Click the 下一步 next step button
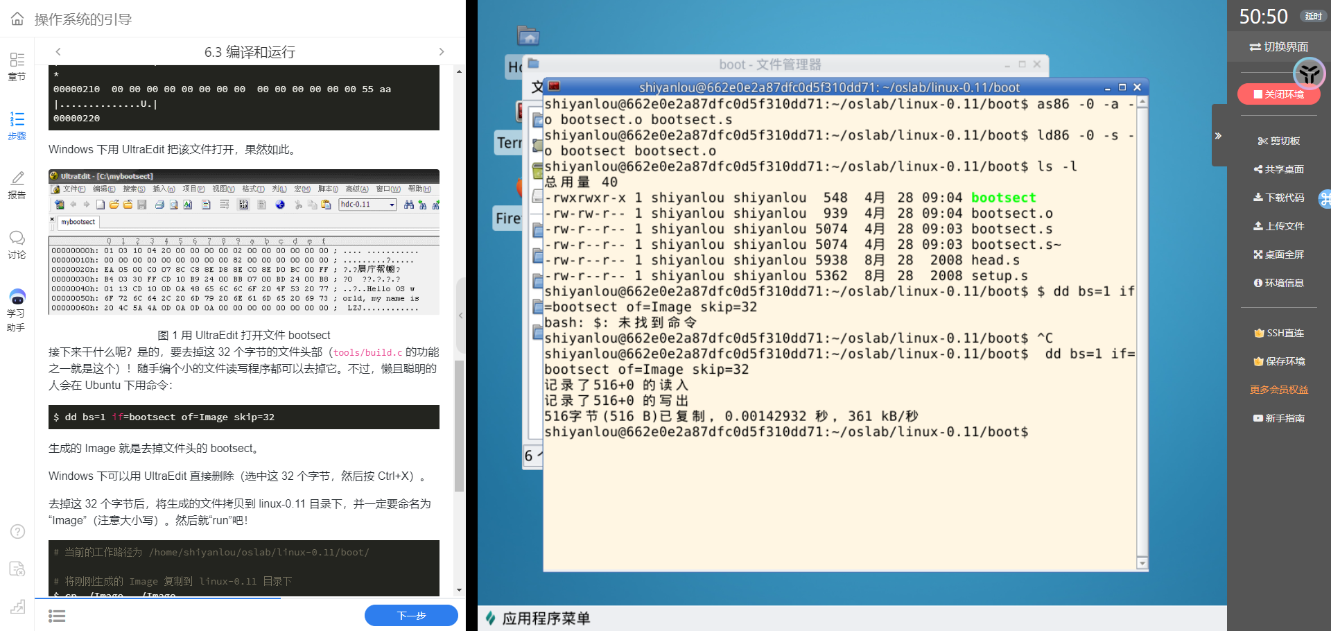Viewport: 1331px width, 631px height. 411,615
